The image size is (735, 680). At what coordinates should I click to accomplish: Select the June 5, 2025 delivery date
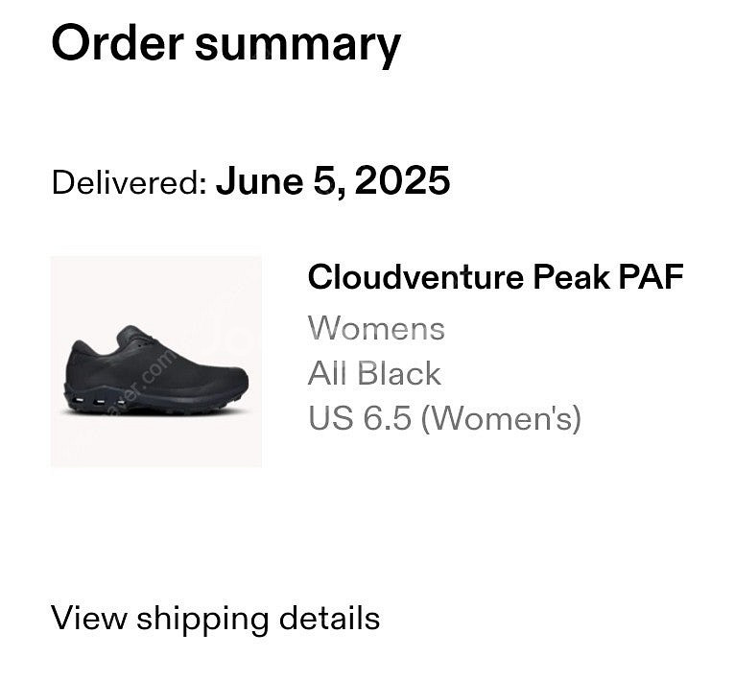(x=333, y=181)
